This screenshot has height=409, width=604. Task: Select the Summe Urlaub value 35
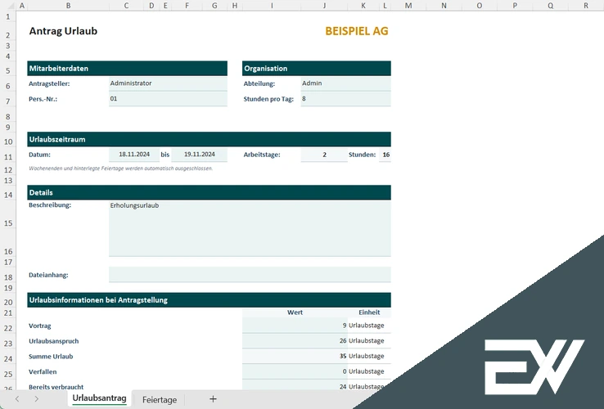[295, 356]
